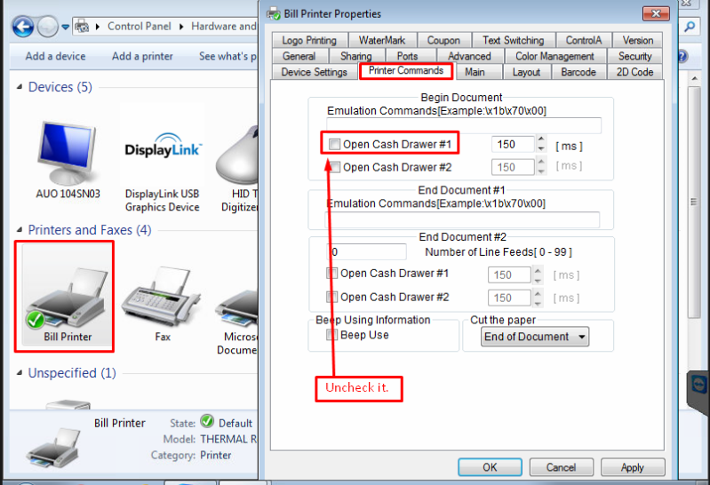710x485 pixels.
Task: Click the Apply button
Action: (633, 467)
